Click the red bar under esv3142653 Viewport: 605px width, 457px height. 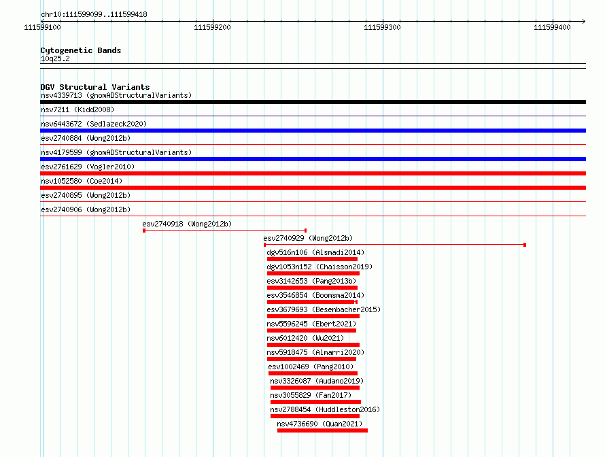(312, 288)
